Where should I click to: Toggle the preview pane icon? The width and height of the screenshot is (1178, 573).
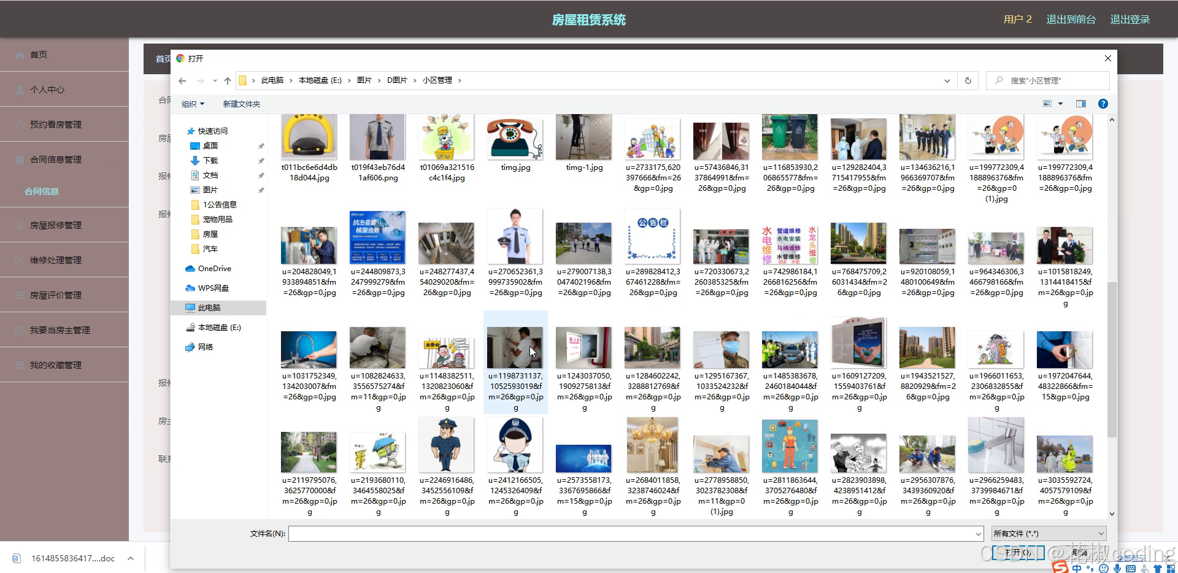[x=1081, y=104]
